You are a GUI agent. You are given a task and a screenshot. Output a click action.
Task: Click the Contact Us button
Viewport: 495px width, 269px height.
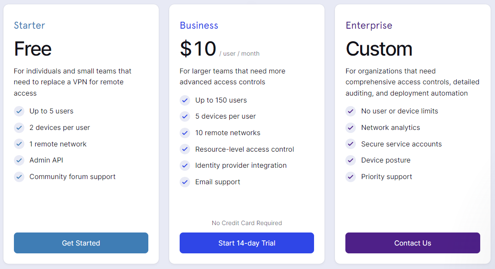click(413, 243)
